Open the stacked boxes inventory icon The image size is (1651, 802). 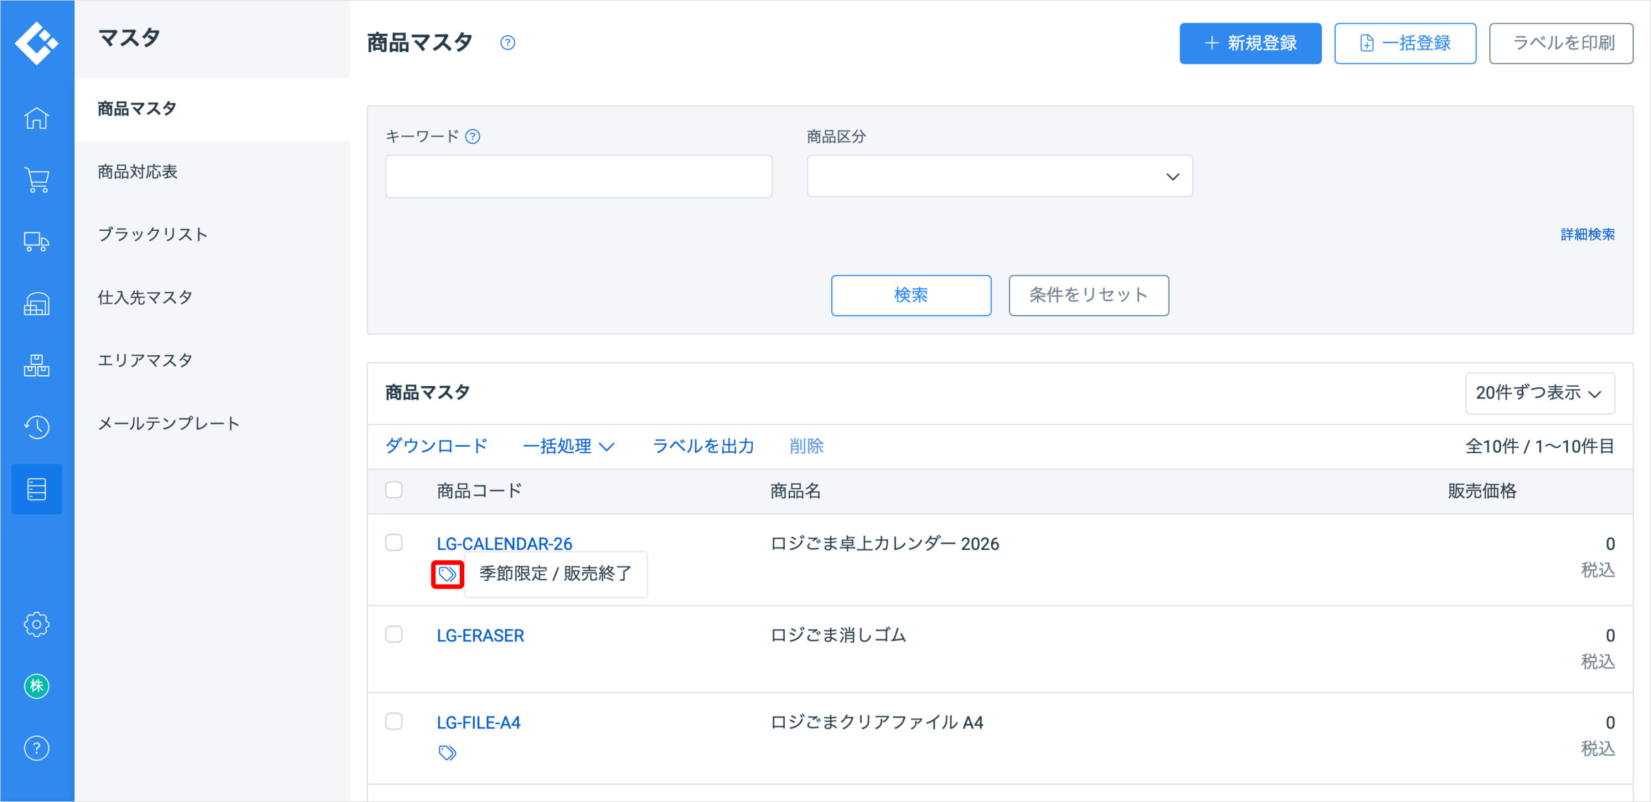pos(37,366)
